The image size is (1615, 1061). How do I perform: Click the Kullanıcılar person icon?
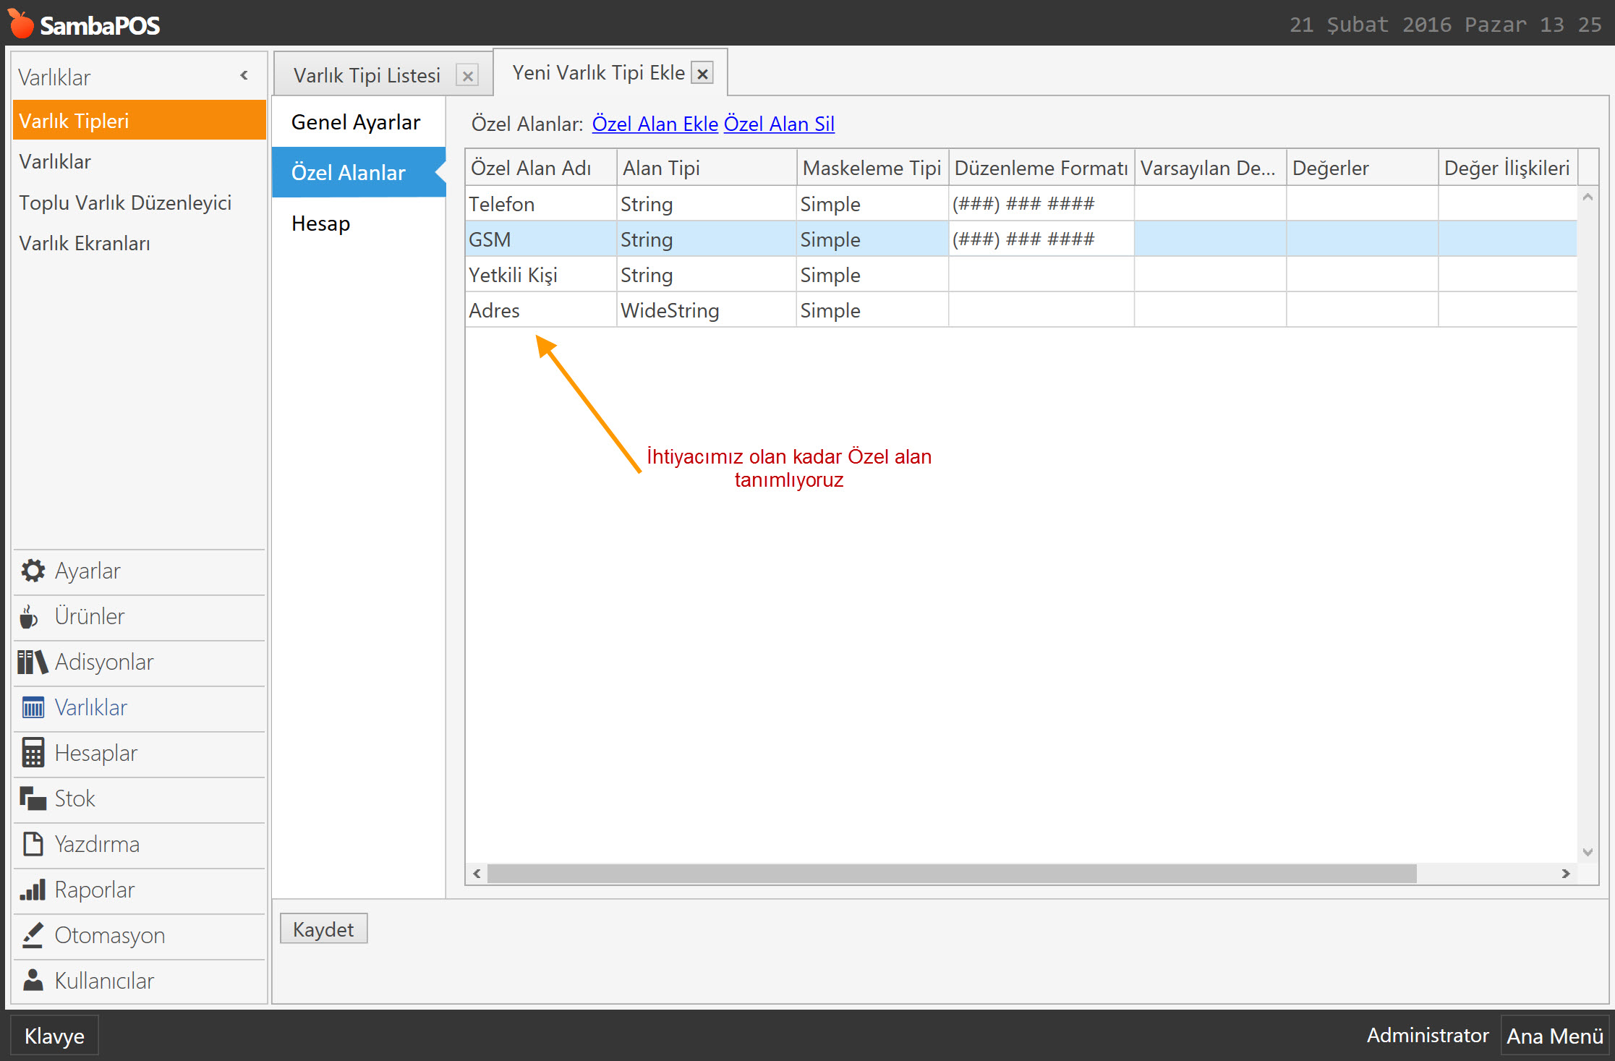click(x=33, y=980)
